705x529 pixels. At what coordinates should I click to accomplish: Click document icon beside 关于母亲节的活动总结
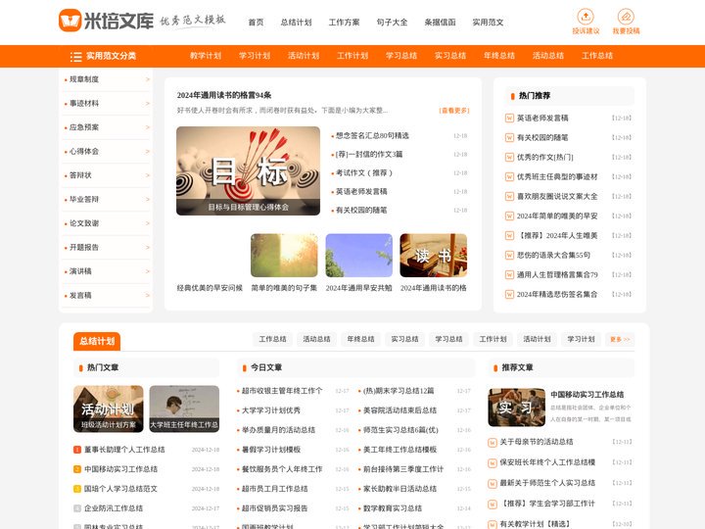(493, 442)
